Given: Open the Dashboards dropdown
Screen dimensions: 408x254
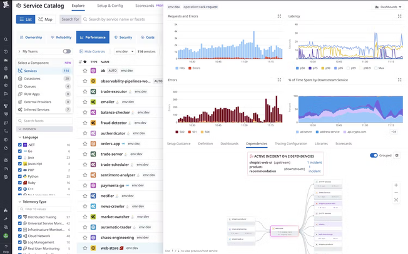Looking at the screenshot, I should click(x=387, y=6).
